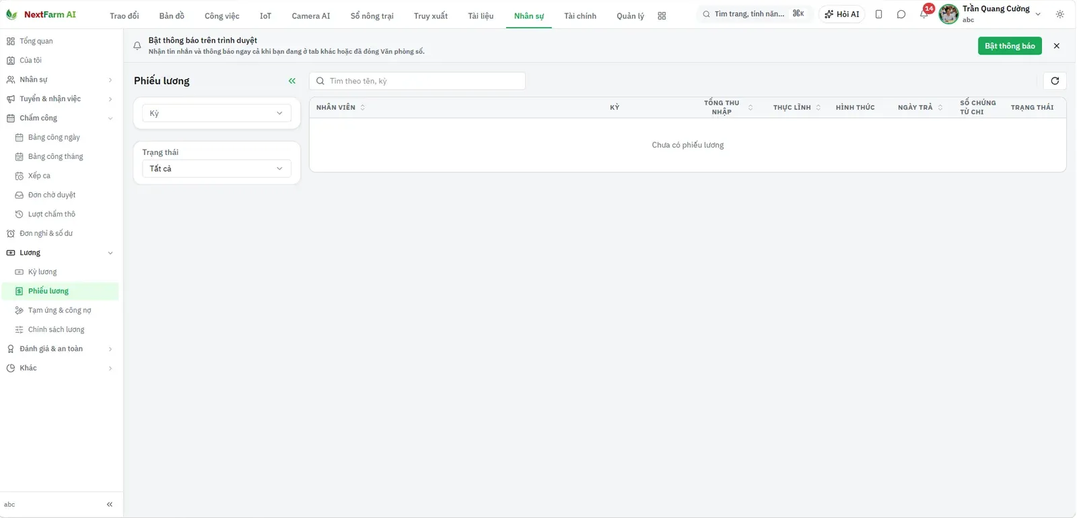This screenshot has height=518, width=1077.
Task: Expand Tuyển & nhận việc section
Action: pos(61,99)
